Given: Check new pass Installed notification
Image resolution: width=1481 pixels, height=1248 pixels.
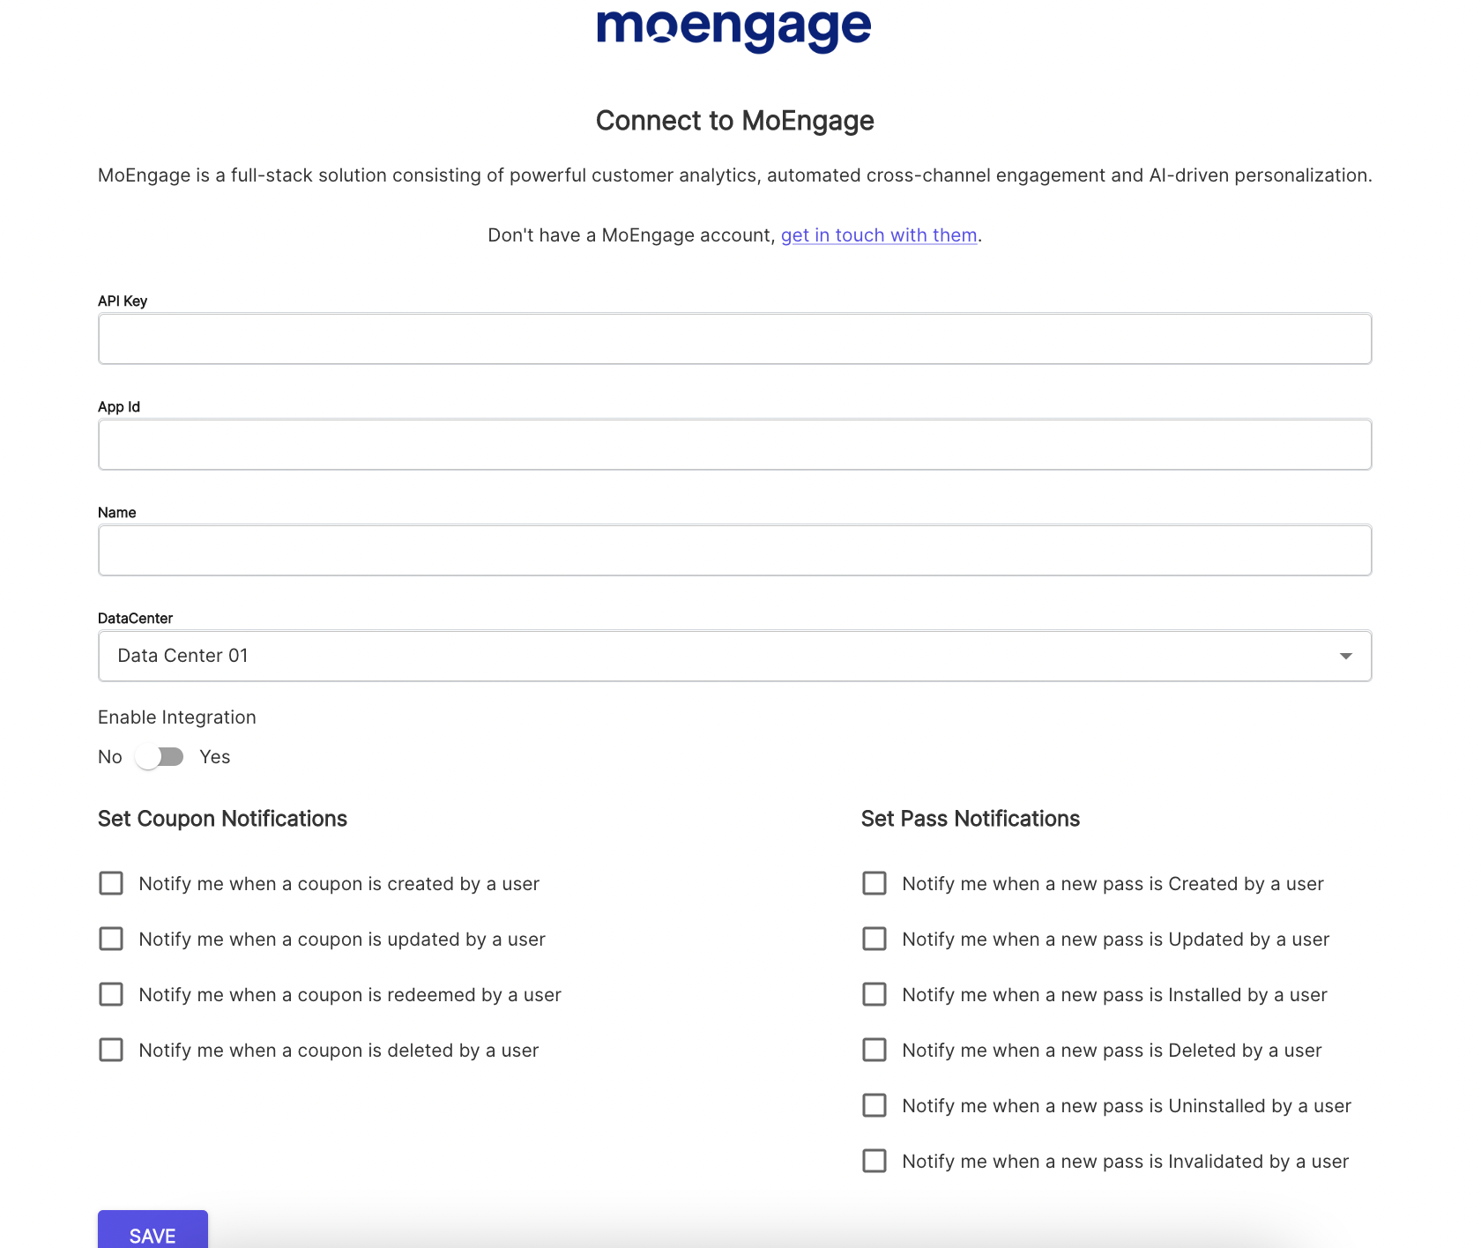Looking at the screenshot, I should point(874,994).
